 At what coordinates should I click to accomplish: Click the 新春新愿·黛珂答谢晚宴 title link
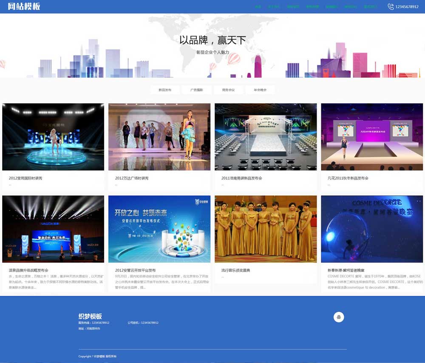[346, 270]
